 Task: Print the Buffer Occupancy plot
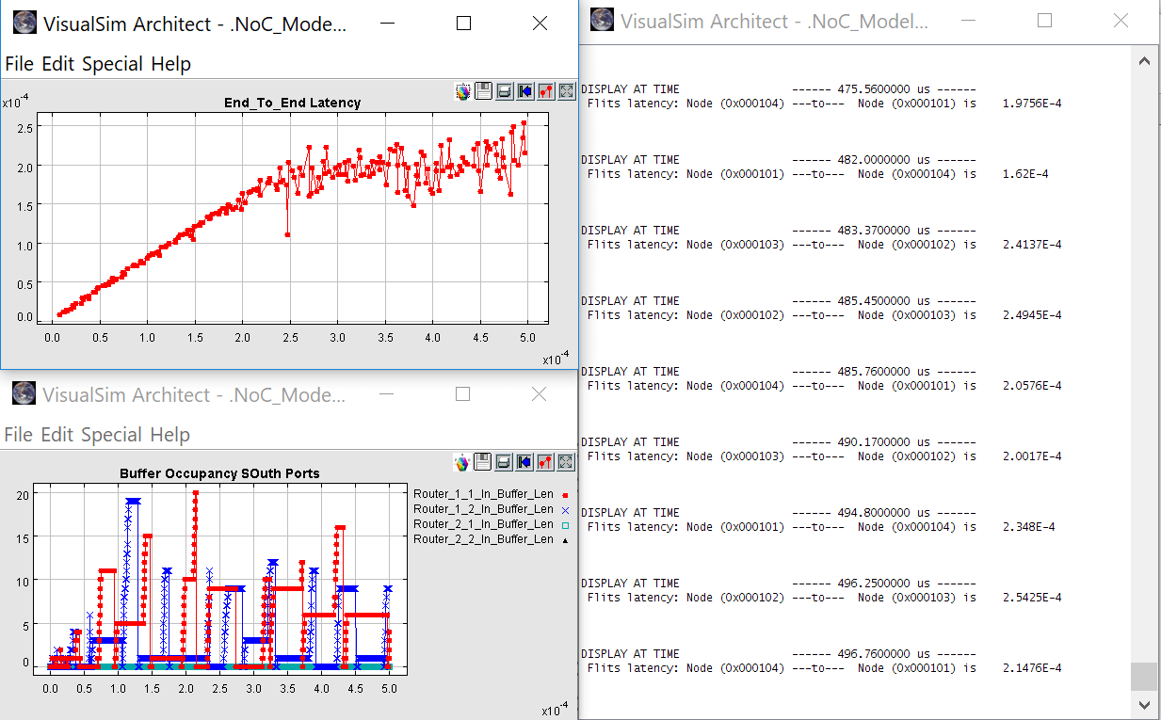click(504, 462)
